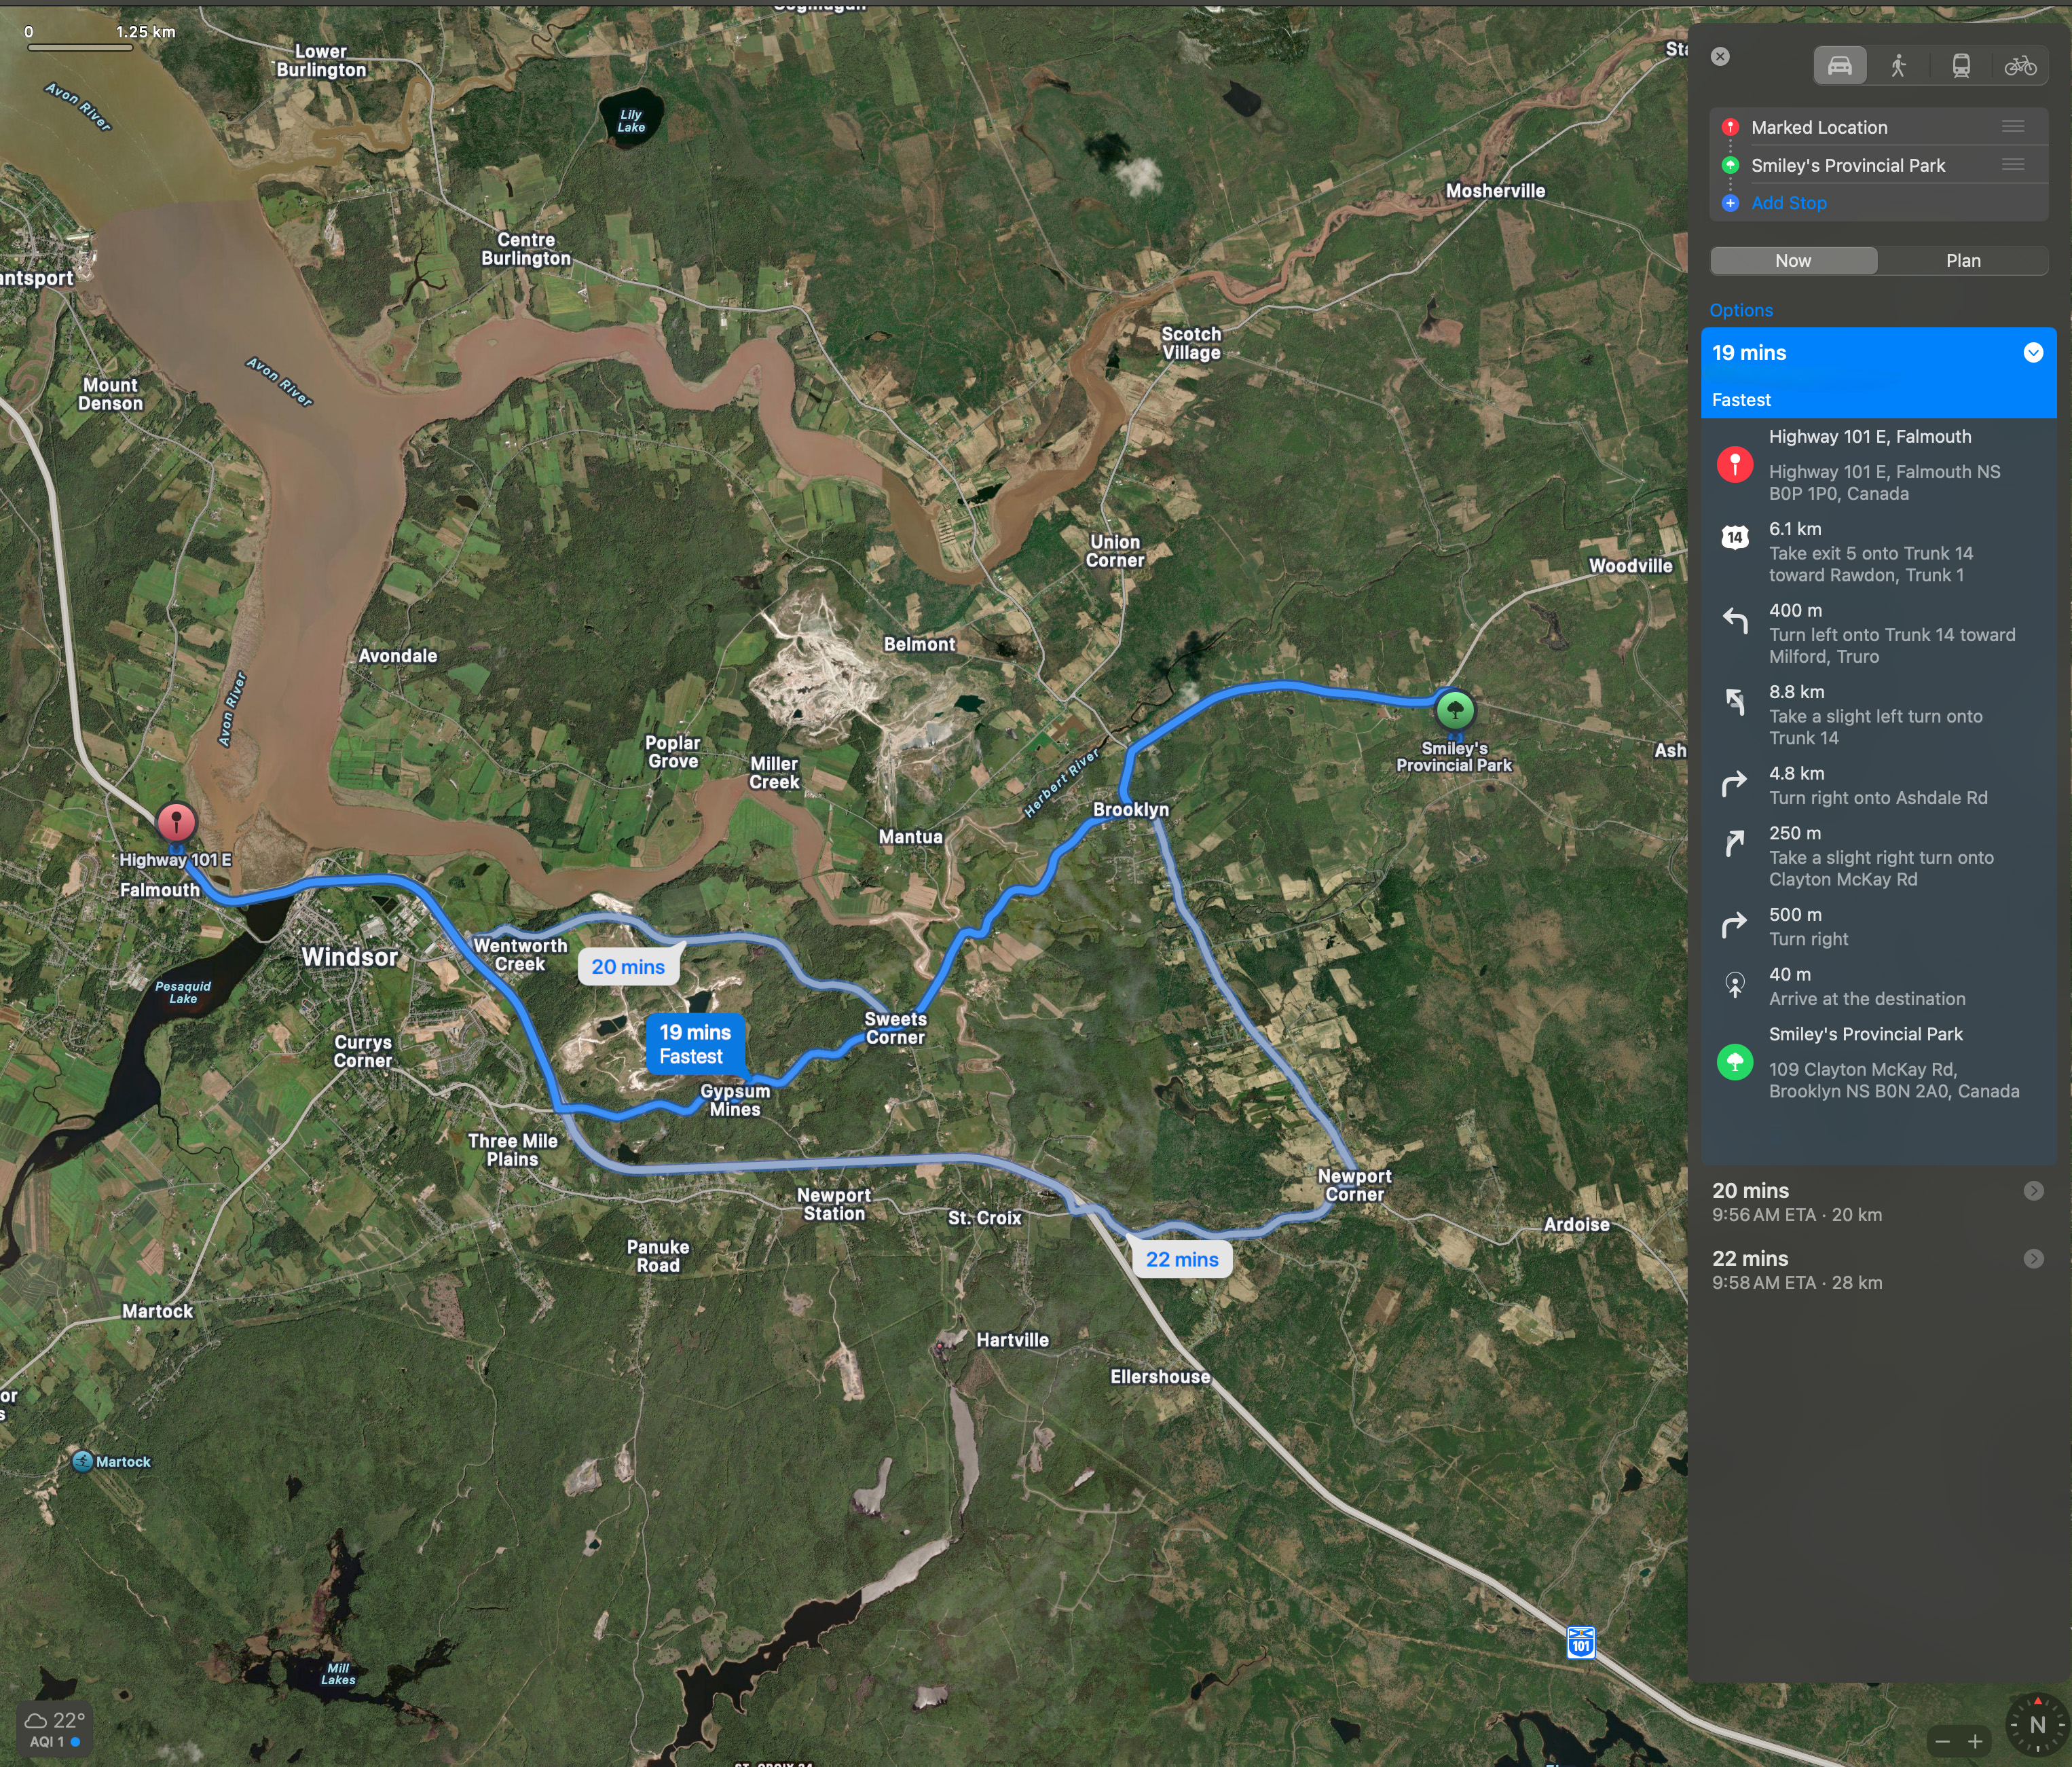
Task: Click the Gypsum Mines map label
Action: (x=735, y=1099)
